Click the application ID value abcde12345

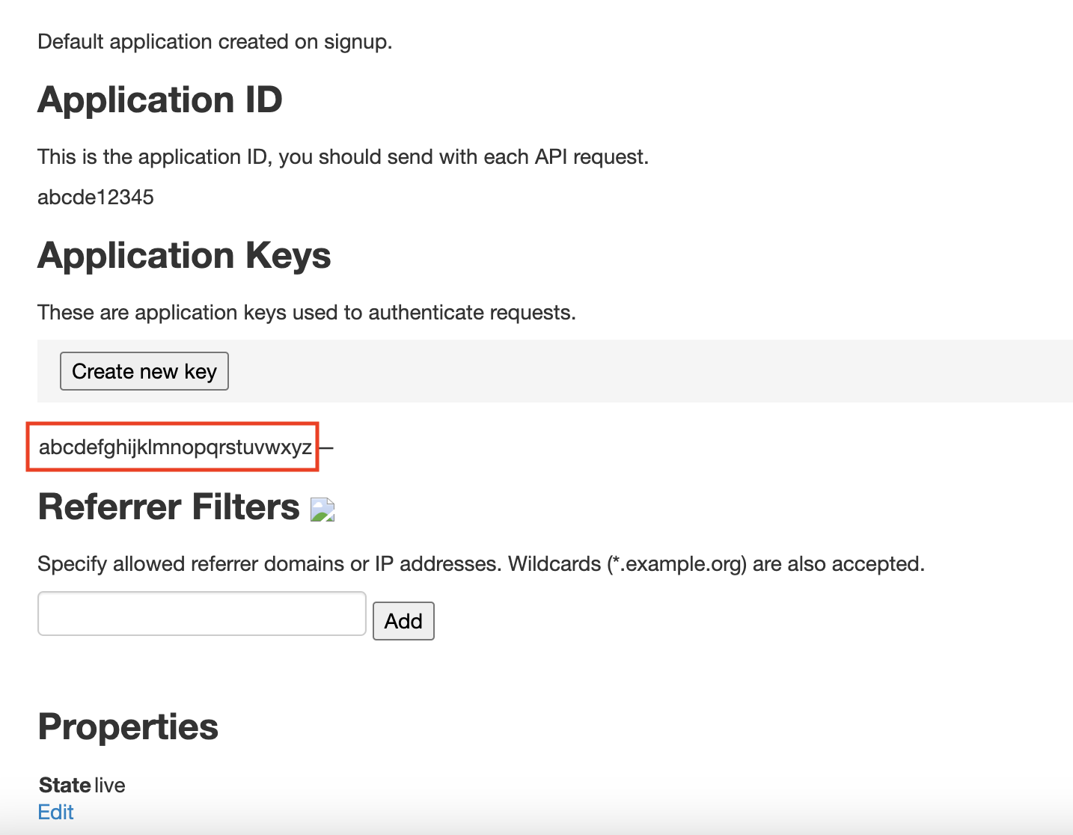96,197
